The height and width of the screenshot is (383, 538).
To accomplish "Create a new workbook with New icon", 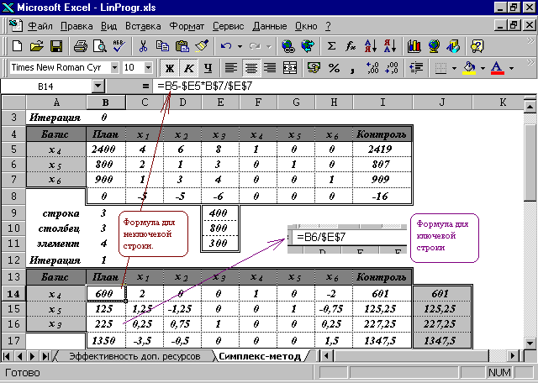I will (x=17, y=46).
